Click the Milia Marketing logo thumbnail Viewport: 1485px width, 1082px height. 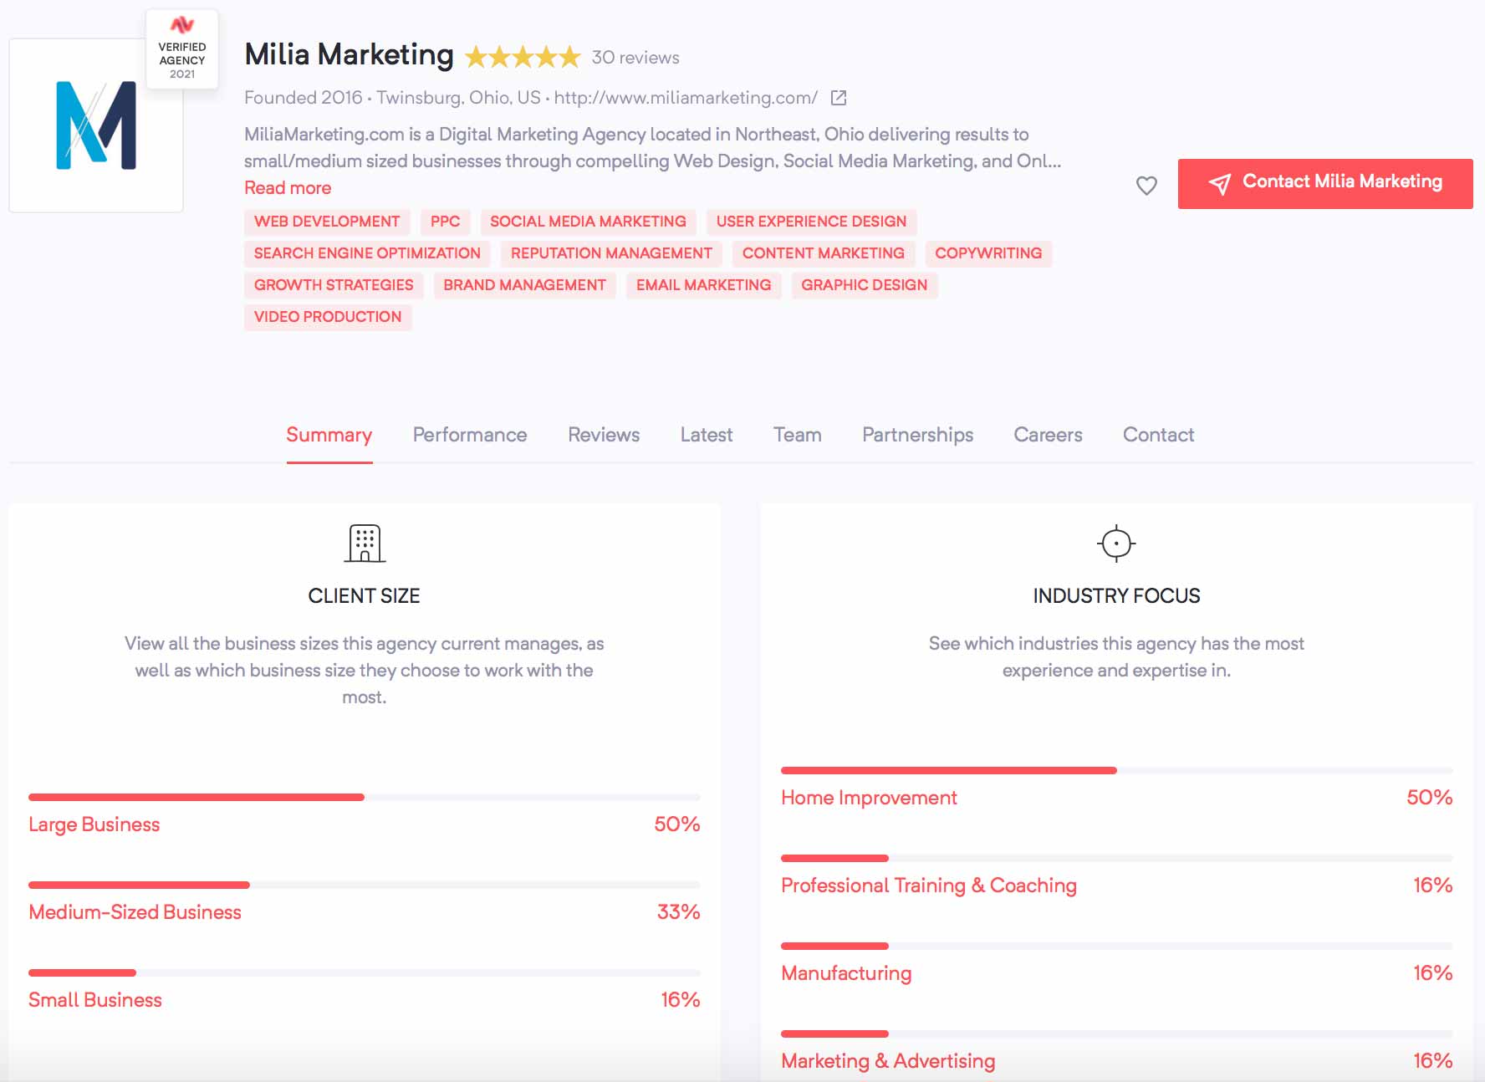[x=96, y=125]
